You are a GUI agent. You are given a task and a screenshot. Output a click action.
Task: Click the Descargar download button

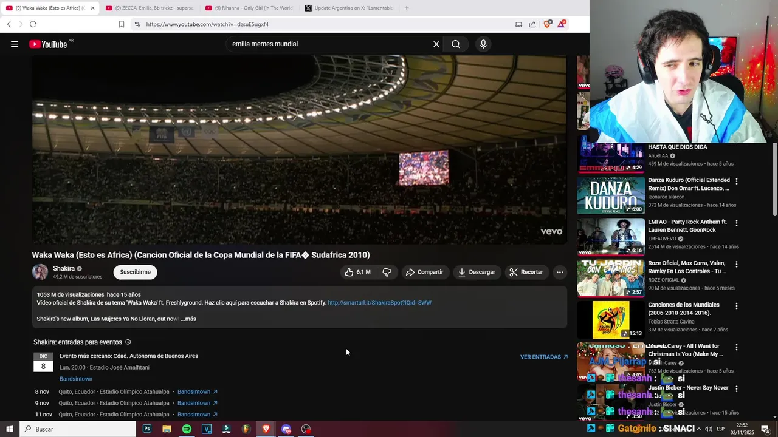477,272
